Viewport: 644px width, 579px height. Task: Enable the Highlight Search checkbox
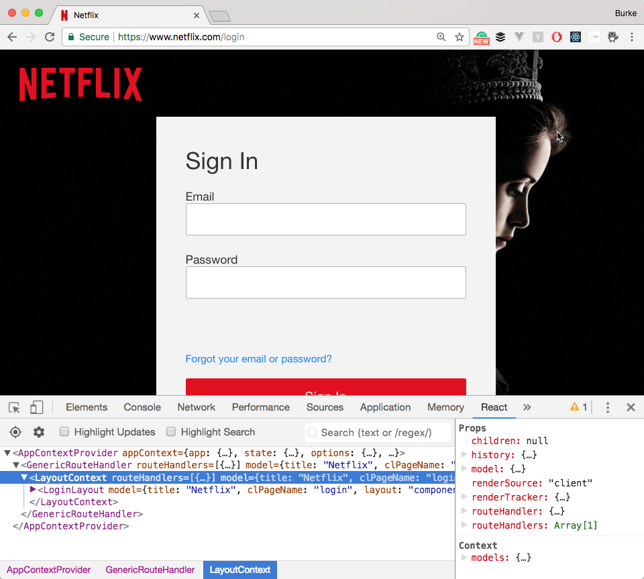coord(171,431)
